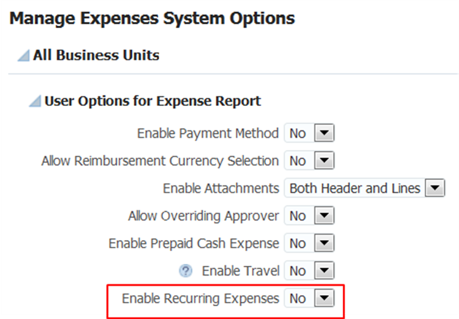459x319 pixels.
Task: Click the Allow Overriding Approver label
Action: [x=203, y=216]
